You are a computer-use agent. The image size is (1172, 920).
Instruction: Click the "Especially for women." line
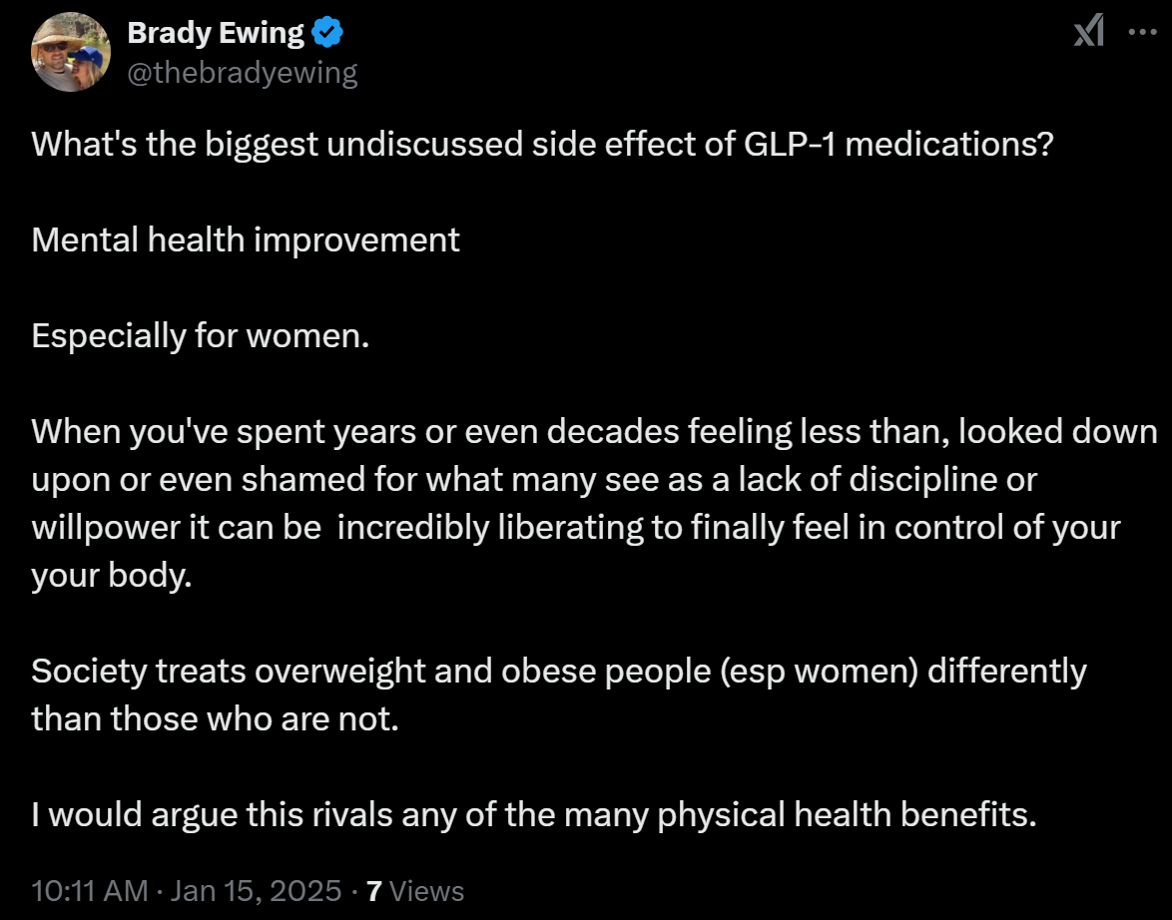coord(201,335)
